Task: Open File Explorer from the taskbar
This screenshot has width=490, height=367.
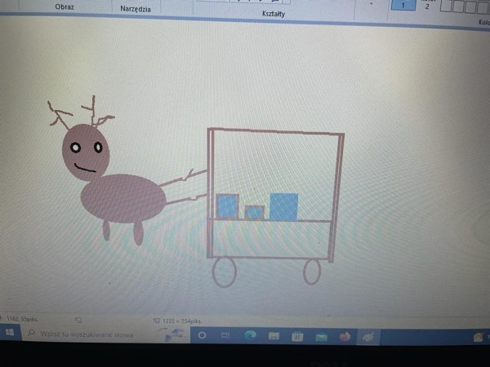Action: (x=274, y=336)
